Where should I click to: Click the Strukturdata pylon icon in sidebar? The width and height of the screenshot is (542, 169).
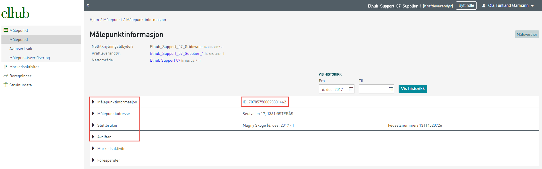pyautogui.click(x=6, y=85)
